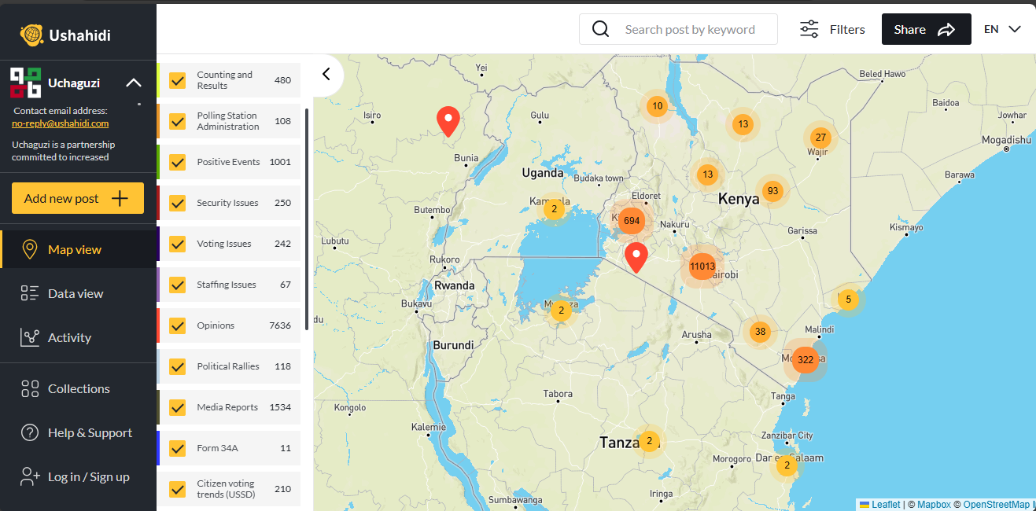
Task: Open Help & Support
Action: (79, 432)
